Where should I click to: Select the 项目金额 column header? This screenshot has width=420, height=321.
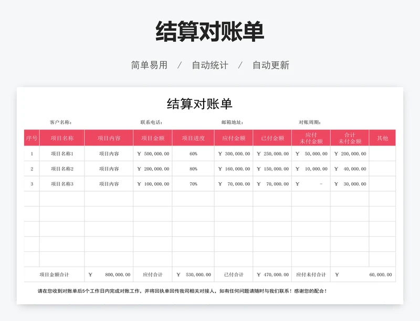coord(153,138)
